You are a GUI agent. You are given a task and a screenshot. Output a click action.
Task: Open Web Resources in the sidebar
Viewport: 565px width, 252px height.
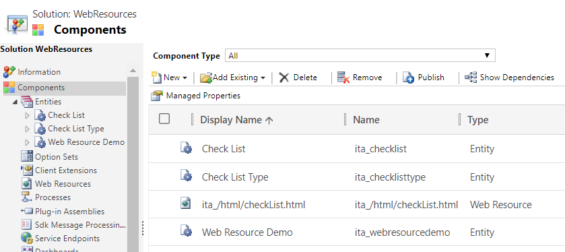(63, 184)
